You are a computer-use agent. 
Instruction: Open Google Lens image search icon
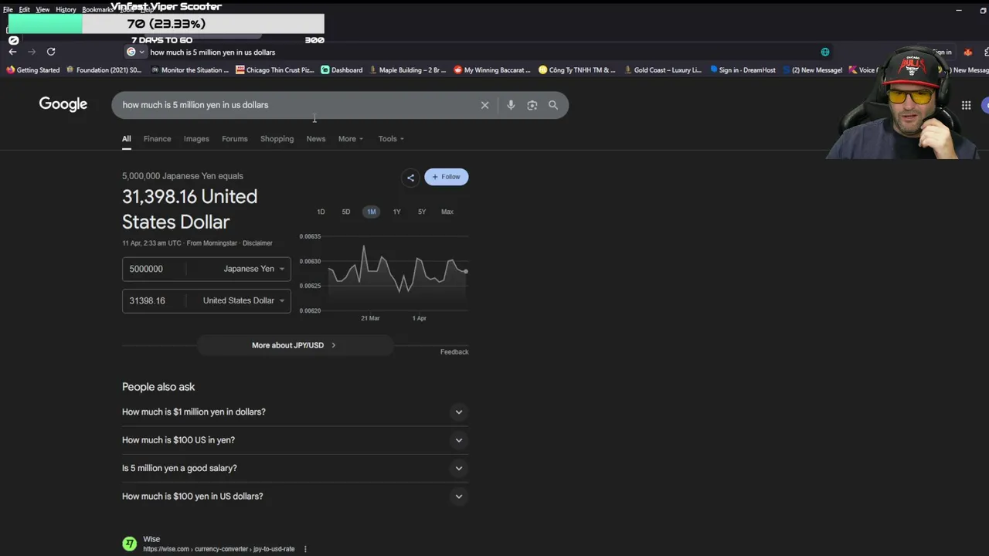click(532, 105)
